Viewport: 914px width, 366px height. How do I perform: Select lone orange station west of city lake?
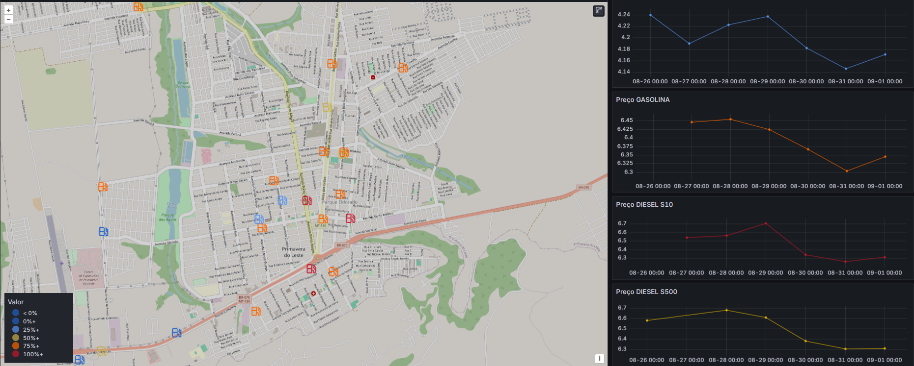pyautogui.click(x=103, y=187)
